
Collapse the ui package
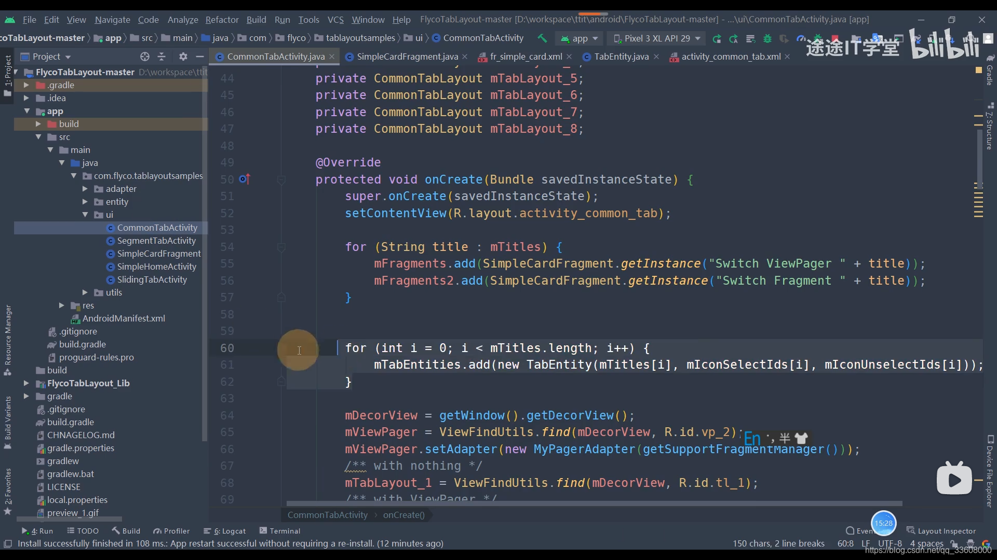point(85,215)
